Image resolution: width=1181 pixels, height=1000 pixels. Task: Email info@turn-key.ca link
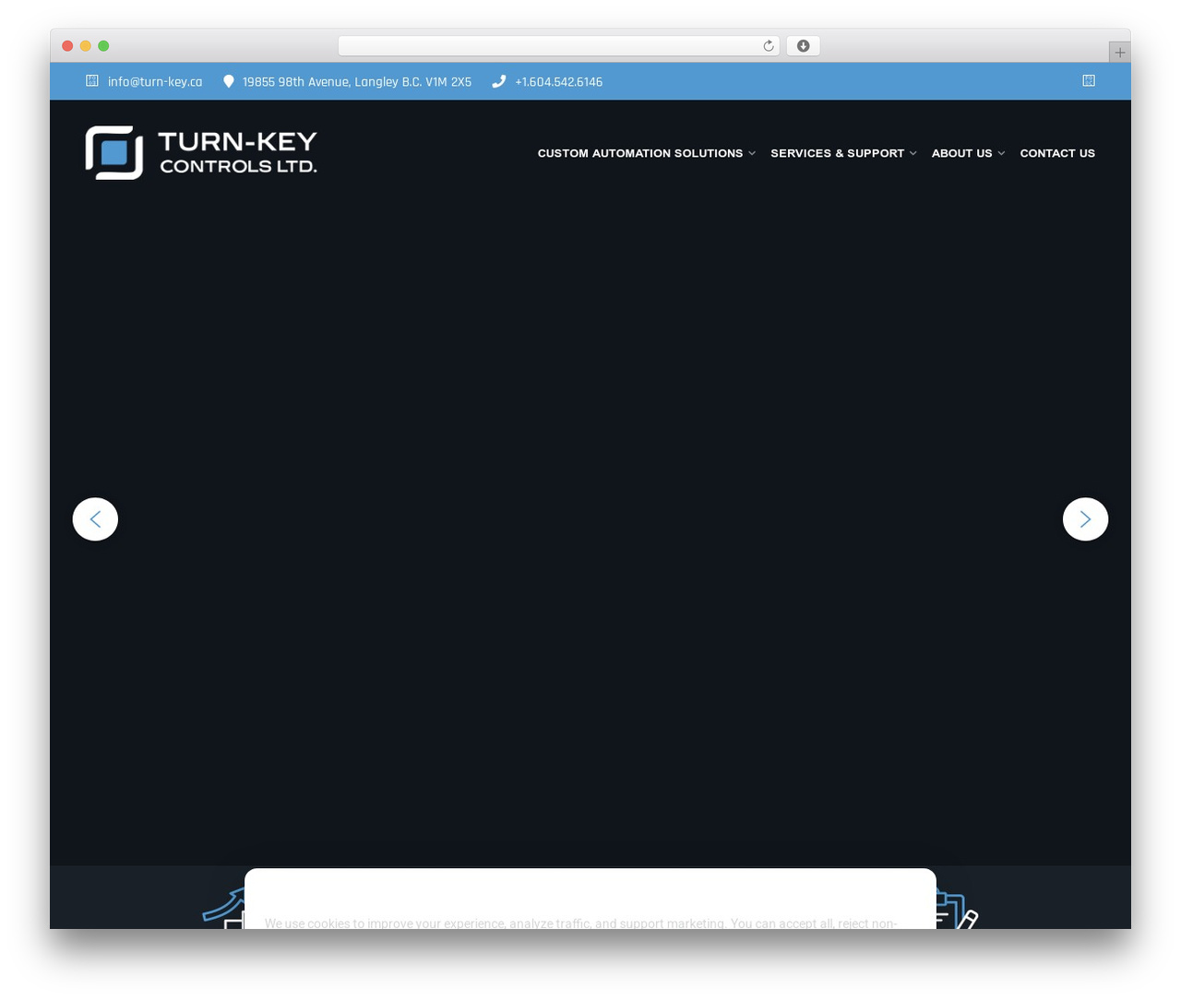tap(155, 82)
